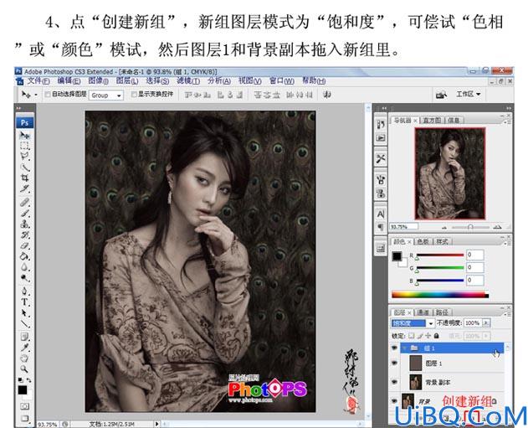528x428 pixels.
Task: Hide the 背景 layer eye
Action: click(394, 401)
